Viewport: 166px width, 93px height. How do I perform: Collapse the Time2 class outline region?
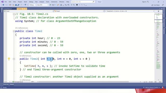[14, 31]
